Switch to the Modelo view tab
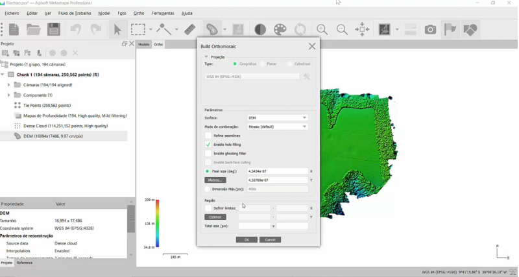Viewport: 519px width, 277px height. click(143, 44)
